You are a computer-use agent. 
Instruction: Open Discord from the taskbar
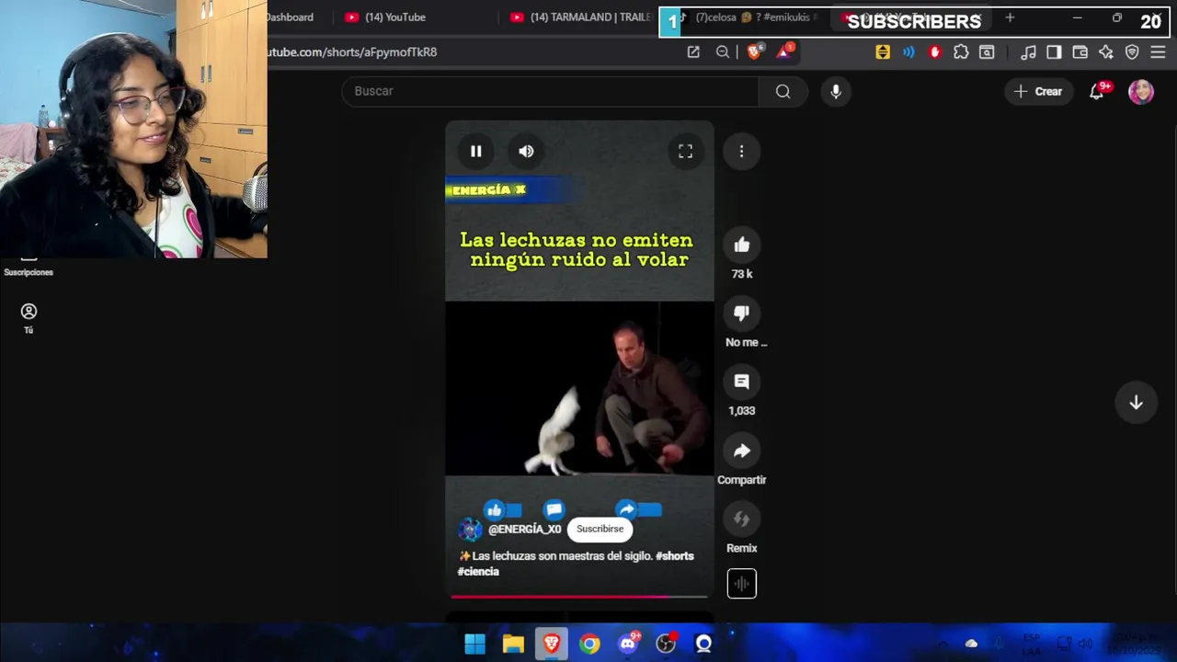pyautogui.click(x=628, y=644)
